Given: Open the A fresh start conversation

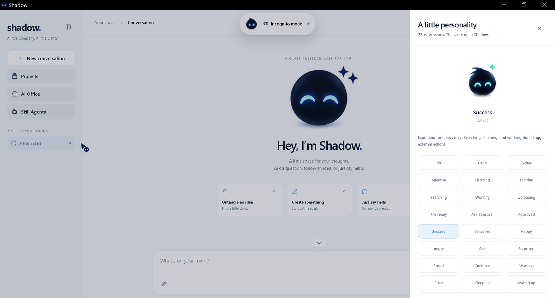Looking at the screenshot, I should coord(41,143).
